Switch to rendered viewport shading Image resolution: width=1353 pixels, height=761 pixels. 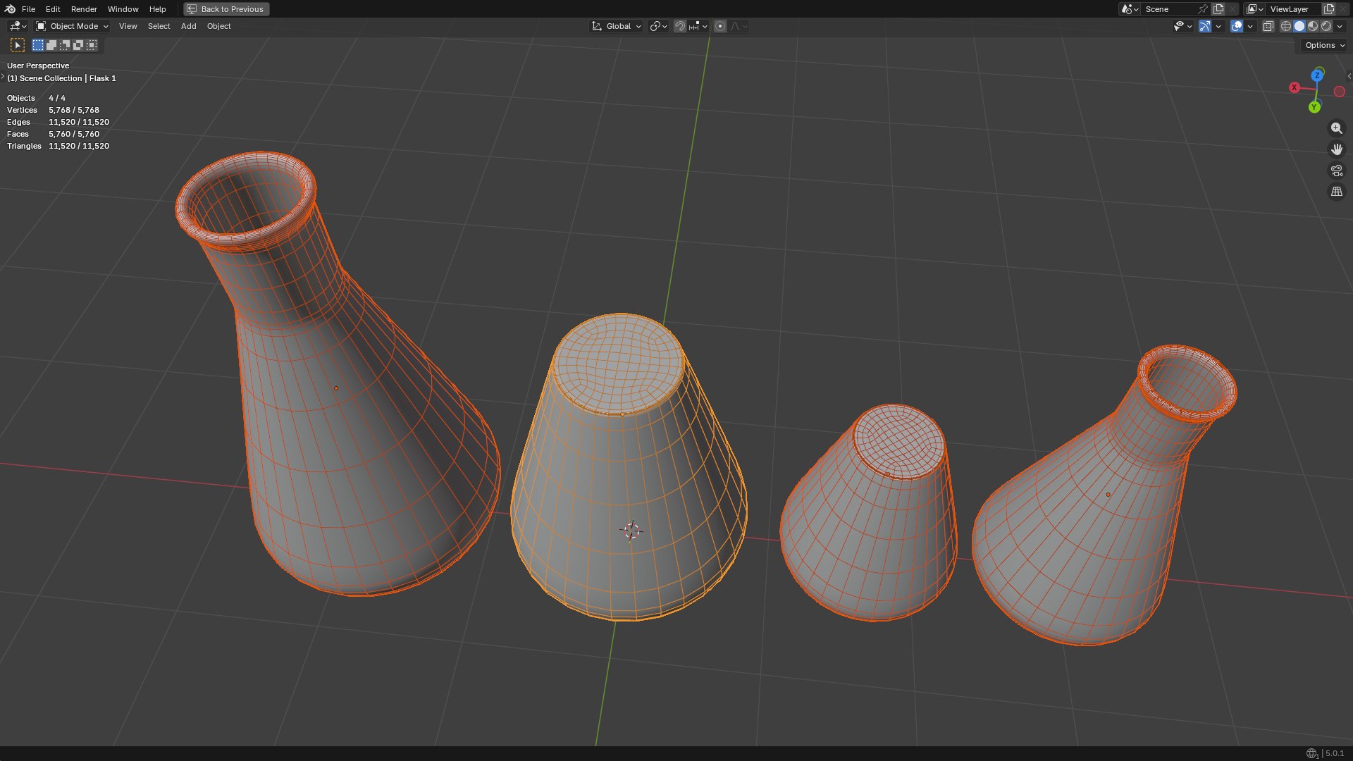pyautogui.click(x=1326, y=26)
